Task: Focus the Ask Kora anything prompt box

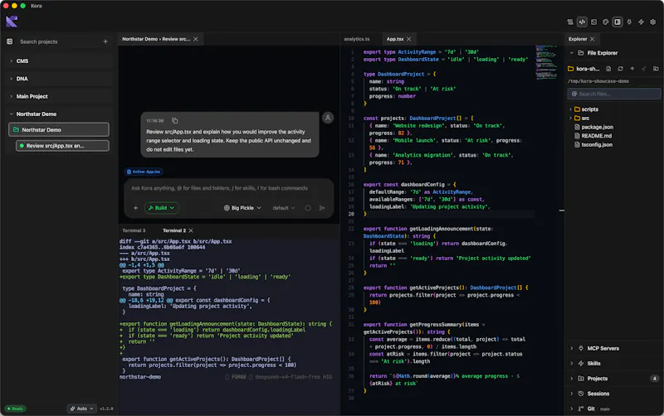Action: [229, 189]
